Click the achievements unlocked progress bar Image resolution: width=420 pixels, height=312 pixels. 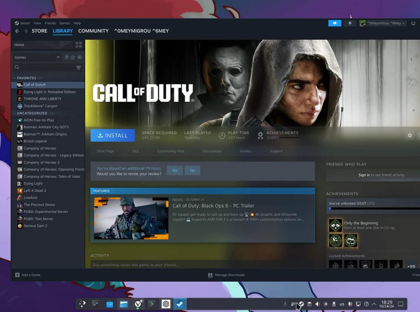pyautogui.click(x=373, y=209)
